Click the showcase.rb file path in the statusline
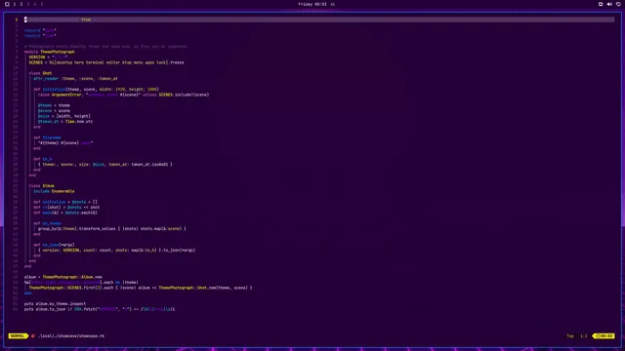 71,335
